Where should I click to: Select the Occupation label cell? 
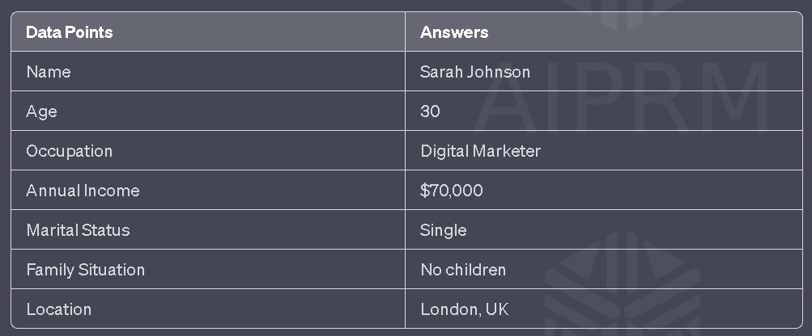coord(70,151)
